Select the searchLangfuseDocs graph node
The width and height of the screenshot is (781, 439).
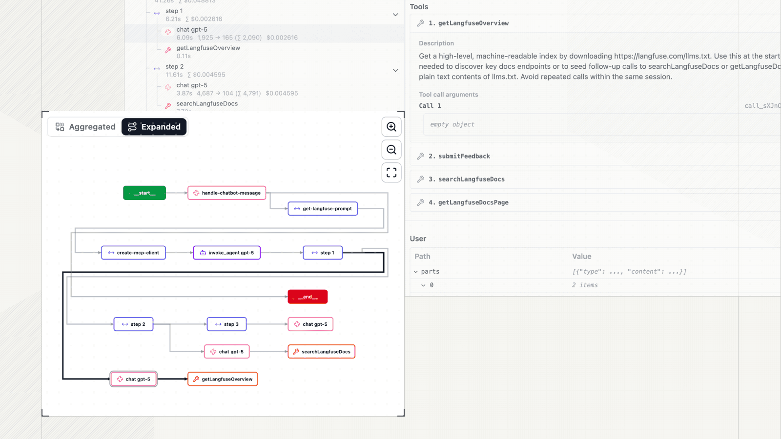pos(322,352)
